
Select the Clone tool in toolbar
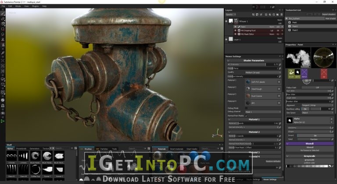(x=3, y=39)
